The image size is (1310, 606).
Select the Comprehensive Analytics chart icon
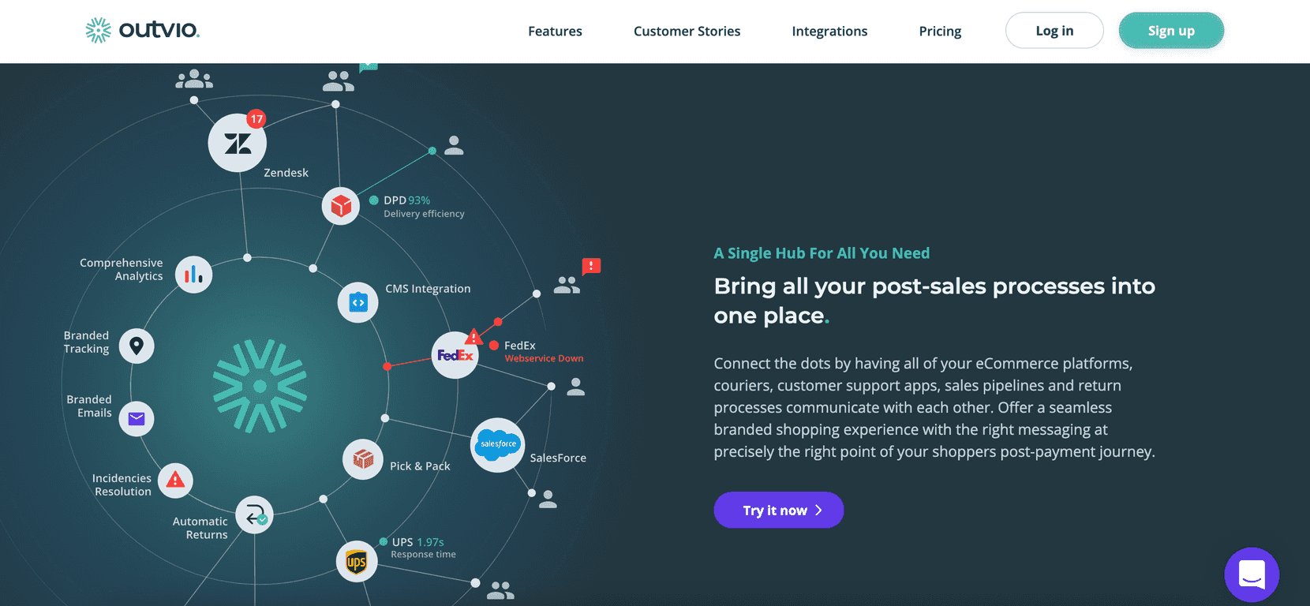pos(193,275)
